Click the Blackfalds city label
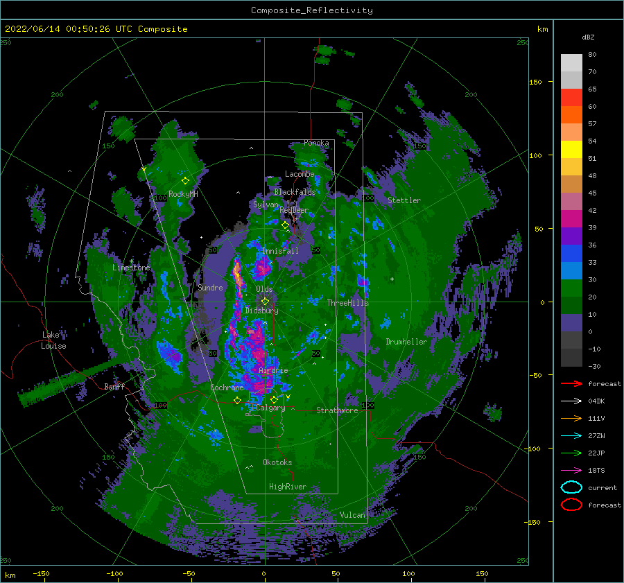624x583 pixels. pos(295,192)
